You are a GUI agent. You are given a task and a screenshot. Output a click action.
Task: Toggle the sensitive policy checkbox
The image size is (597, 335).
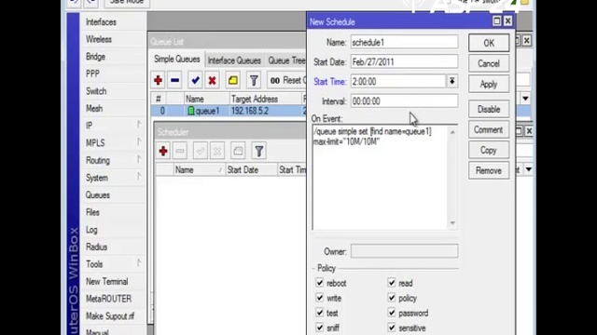(392, 328)
